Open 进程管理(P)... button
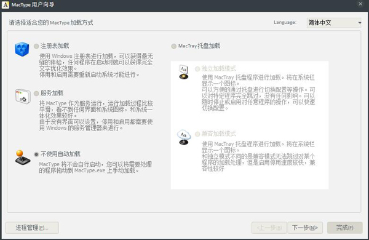369x240 pixels. click(x=32, y=228)
